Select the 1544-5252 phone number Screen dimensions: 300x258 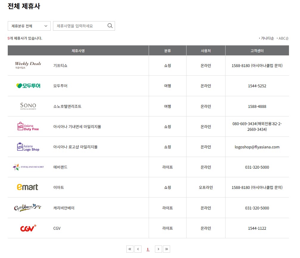tap(257, 86)
